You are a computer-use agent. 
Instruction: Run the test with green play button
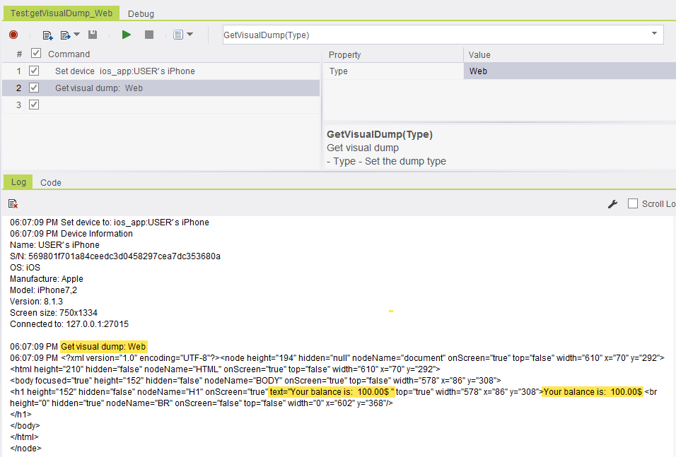[127, 35]
